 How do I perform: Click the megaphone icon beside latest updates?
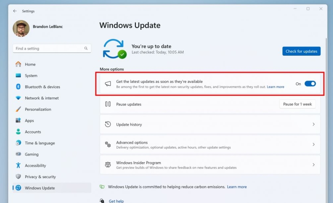(x=108, y=84)
